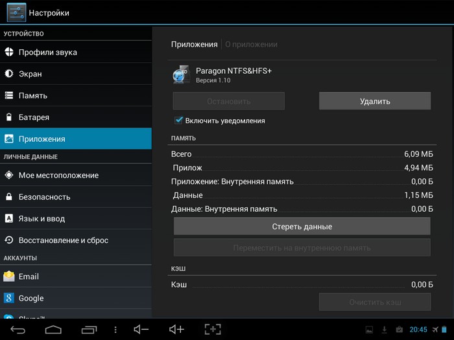The height and width of the screenshot is (340, 454).
Task: Click the 20:45 clock in status bar
Action: (x=418, y=330)
